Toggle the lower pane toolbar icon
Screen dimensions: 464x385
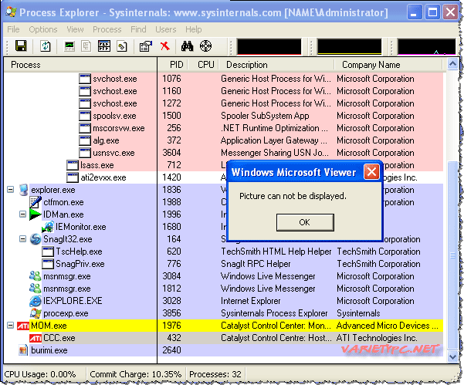[x=104, y=46]
